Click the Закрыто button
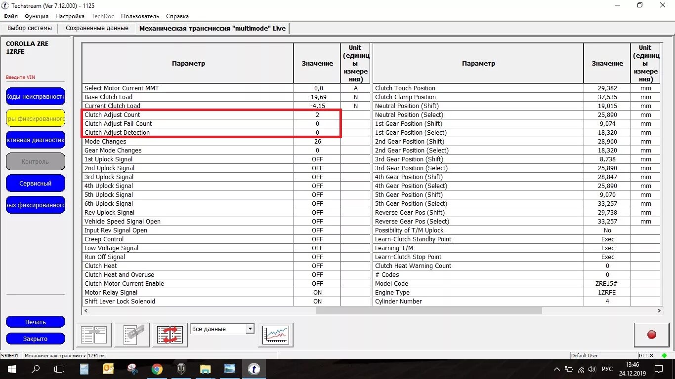 click(x=36, y=339)
